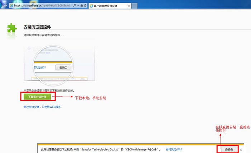Viewport: 251px width, 153px height.
Task: Click the page favicon in the address bar
Action: [x=11, y=6]
